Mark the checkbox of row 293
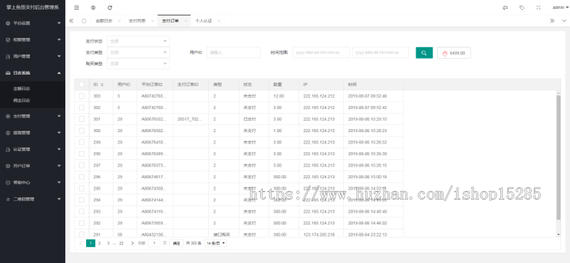The image size is (570, 263). point(82,212)
